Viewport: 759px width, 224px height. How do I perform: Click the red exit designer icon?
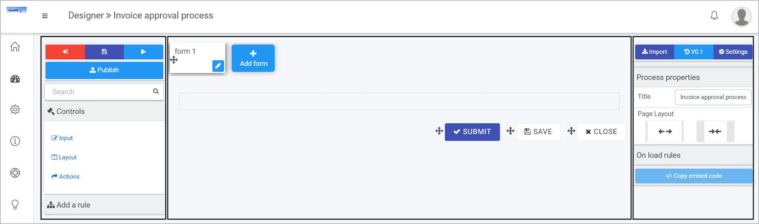point(65,52)
